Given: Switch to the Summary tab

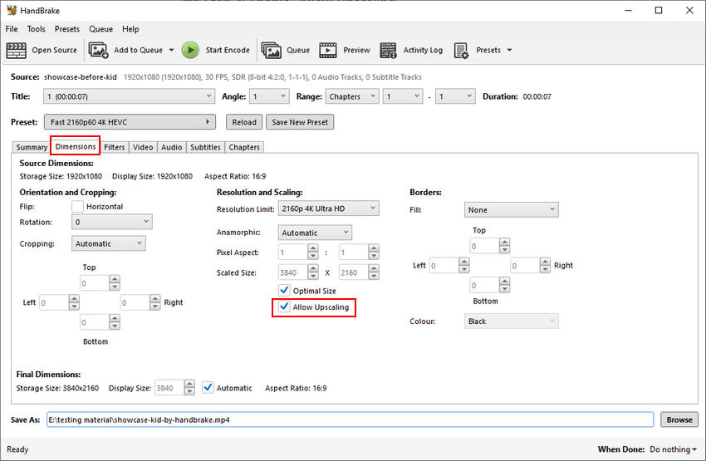Looking at the screenshot, I should pyautogui.click(x=32, y=147).
